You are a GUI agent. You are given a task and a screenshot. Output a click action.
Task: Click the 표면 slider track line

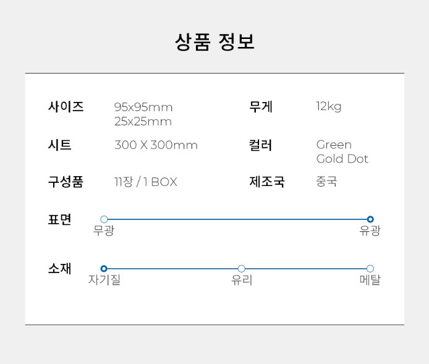coord(237,219)
